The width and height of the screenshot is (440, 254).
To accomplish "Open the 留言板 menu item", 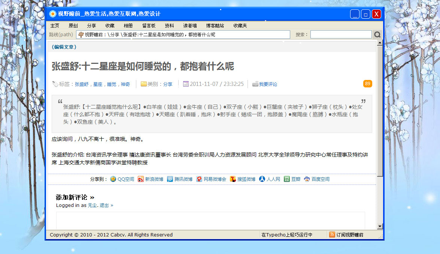I will 149,26.
